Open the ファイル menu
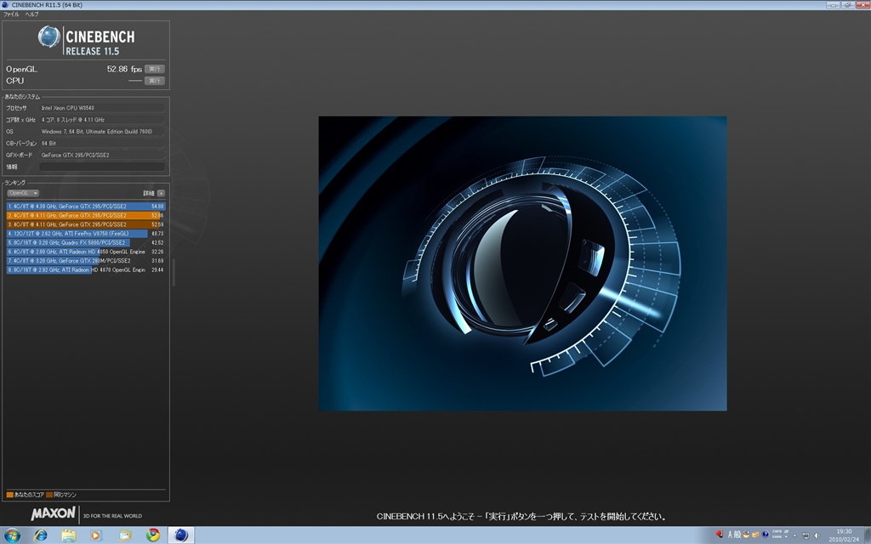This screenshot has width=871, height=544. 11,14
